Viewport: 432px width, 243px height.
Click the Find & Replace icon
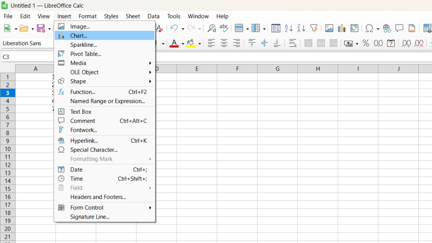click(212, 28)
